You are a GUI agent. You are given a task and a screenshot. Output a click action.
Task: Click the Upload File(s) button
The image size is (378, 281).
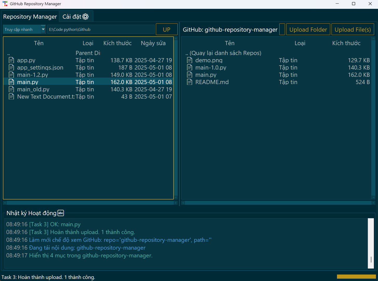click(x=353, y=30)
